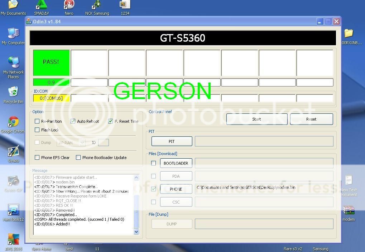Open the Gyazo GIF desktop shortcut
Screen dimensions: 365x252
13,181
